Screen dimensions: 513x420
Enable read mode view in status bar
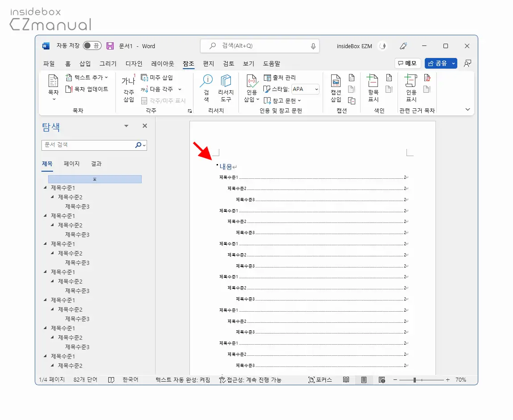(x=346, y=380)
